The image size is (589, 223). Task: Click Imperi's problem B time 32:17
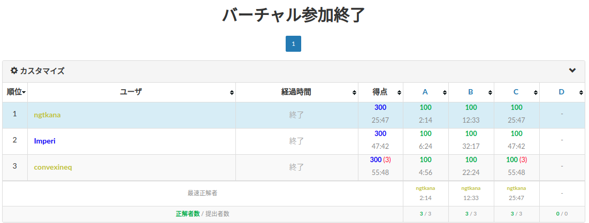471,147
